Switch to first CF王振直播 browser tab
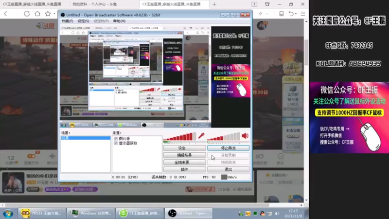The height and width of the screenshot is (219, 389). (x=34, y=4)
